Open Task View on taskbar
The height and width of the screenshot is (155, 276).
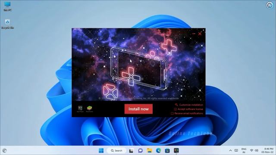coord(131,151)
